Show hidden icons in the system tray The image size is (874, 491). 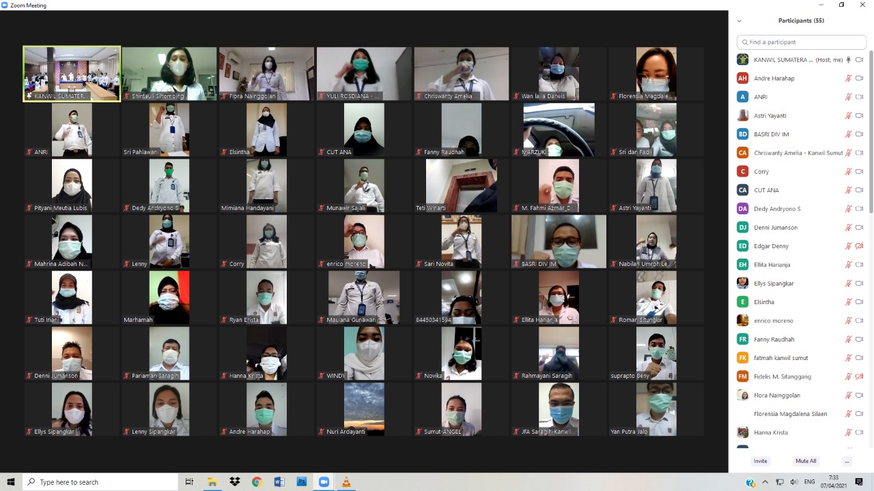point(765,482)
